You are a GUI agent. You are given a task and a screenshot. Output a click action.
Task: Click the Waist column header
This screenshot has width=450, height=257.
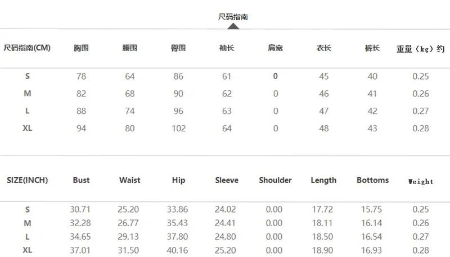(x=129, y=181)
